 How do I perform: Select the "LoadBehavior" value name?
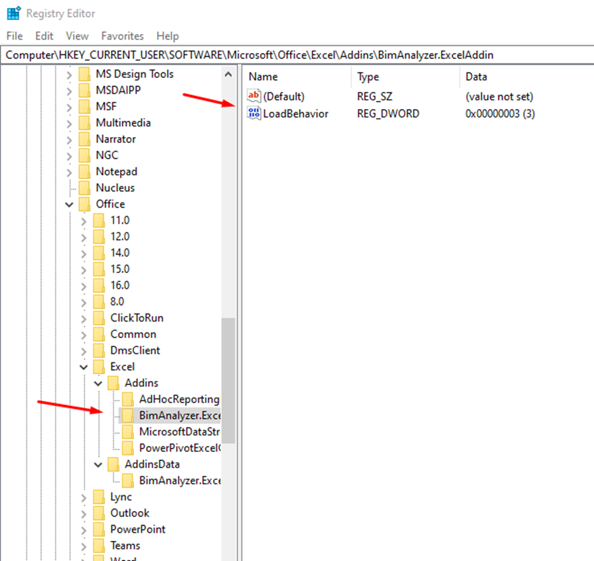click(x=295, y=114)
